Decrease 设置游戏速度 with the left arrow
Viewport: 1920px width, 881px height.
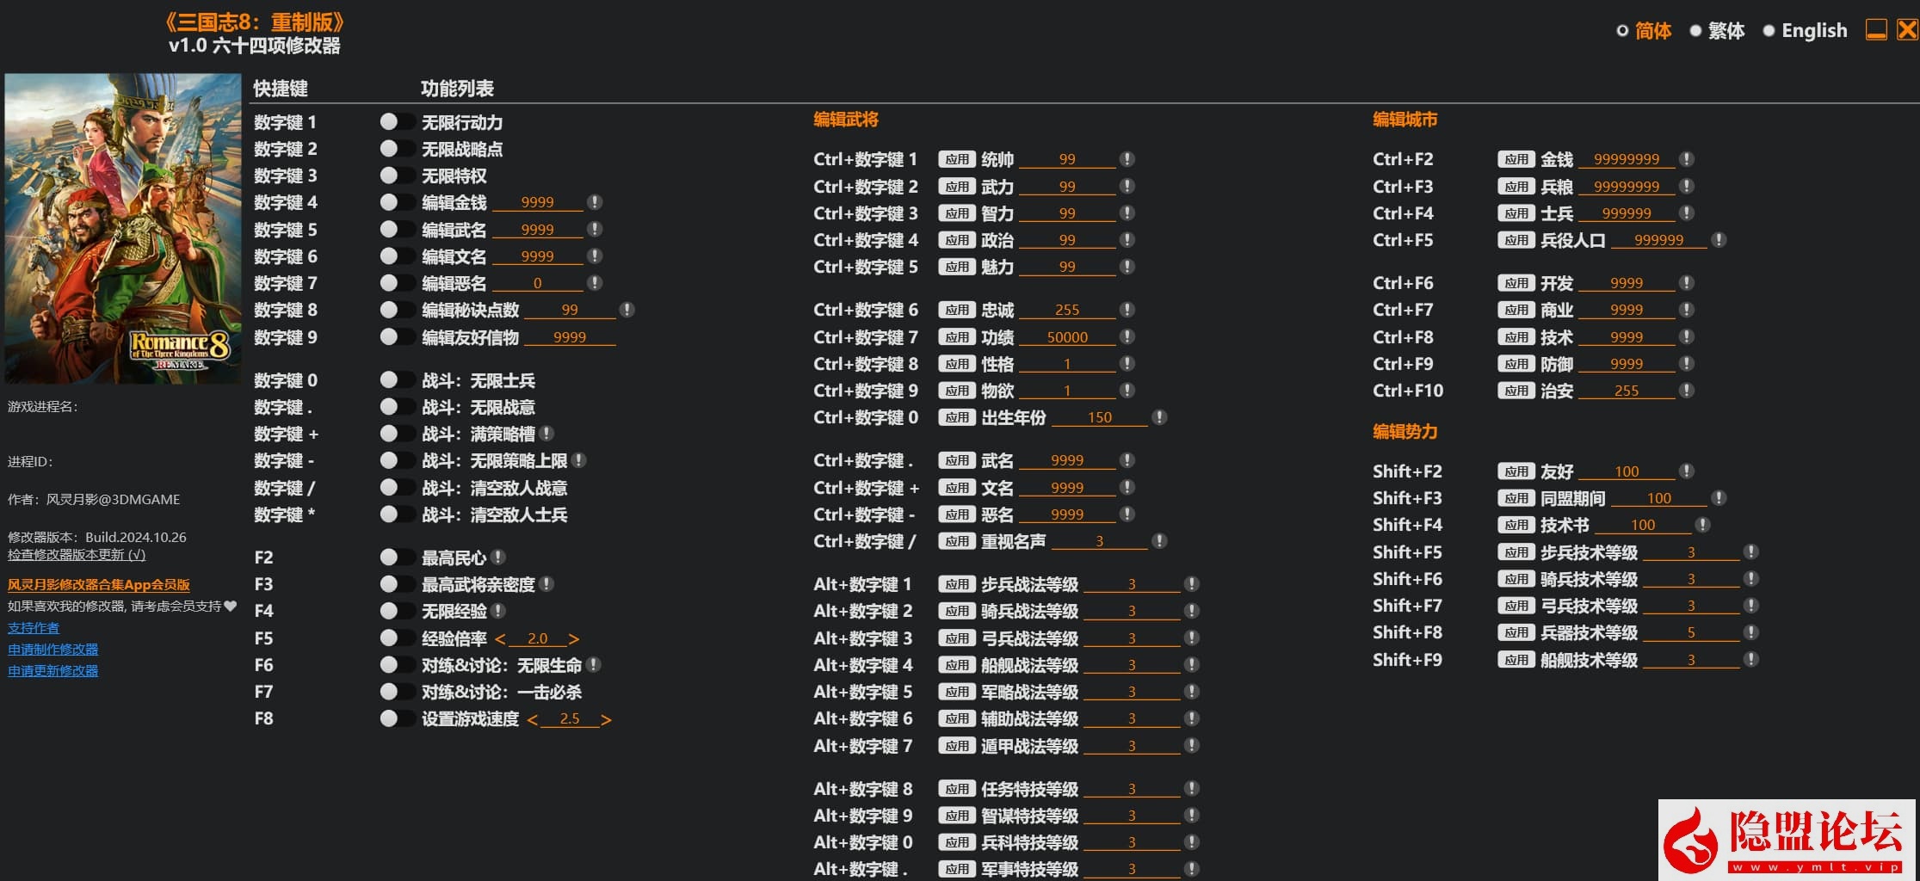(532, 719)
